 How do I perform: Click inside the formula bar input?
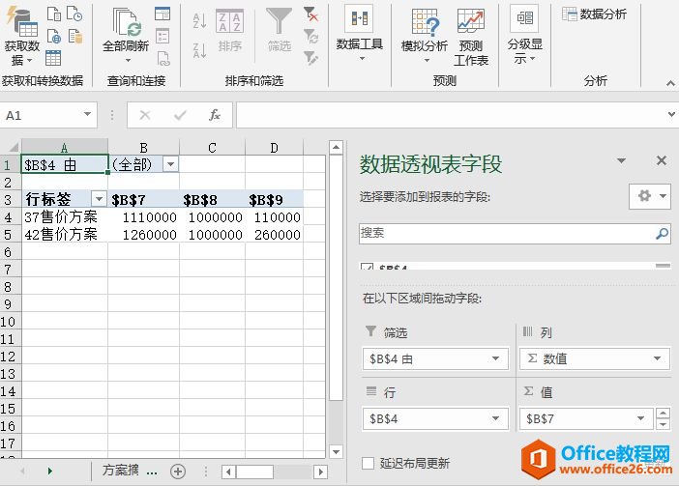click(x=451, y=115)
